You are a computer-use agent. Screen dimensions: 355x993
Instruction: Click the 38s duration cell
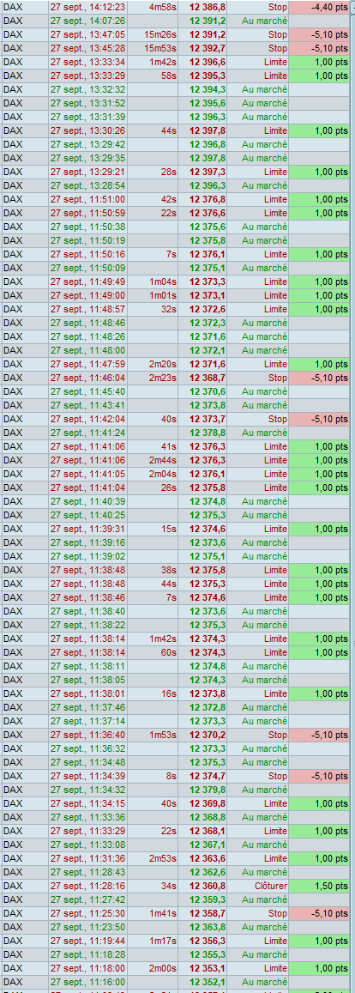[x=153, y=569]
